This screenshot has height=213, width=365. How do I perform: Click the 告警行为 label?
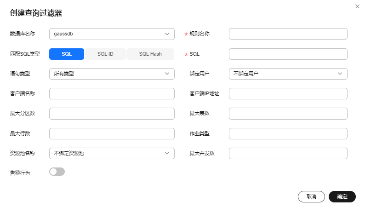[x=20, y=173]
